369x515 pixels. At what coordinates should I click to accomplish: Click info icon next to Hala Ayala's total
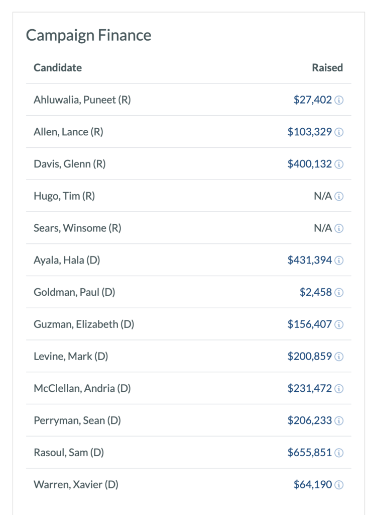pyautogui.click(x=339, y=261)
